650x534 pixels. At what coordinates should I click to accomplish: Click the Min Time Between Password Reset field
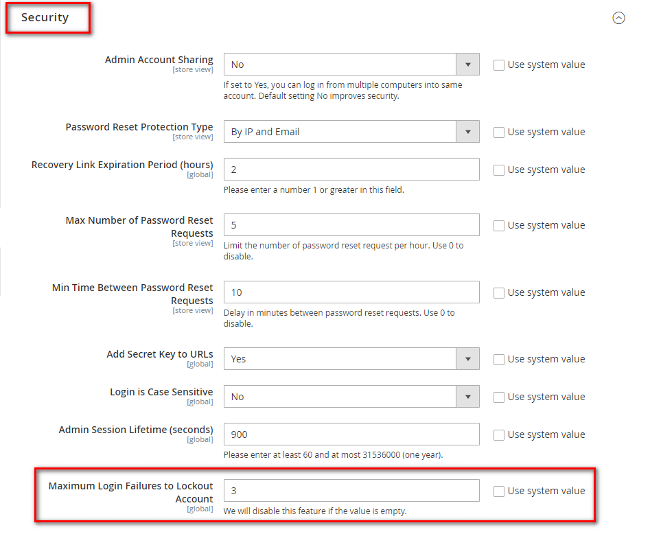tap(351, 292)
